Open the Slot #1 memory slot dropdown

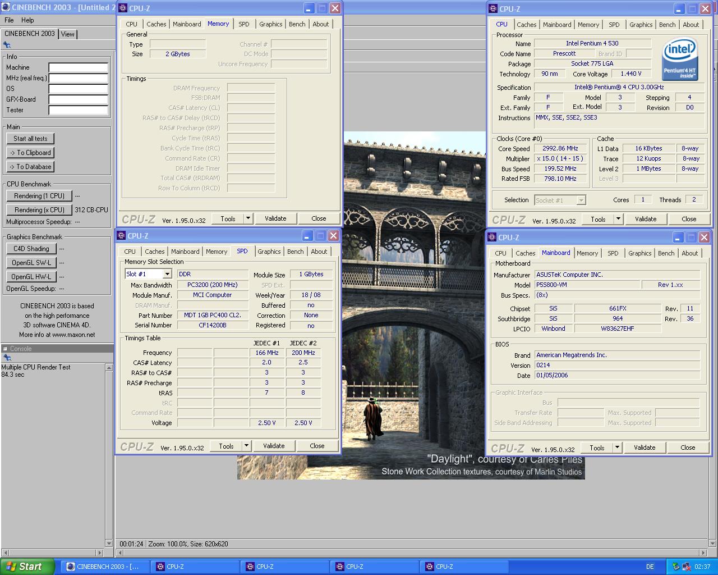pyautogui.click(x=167, y=274)
